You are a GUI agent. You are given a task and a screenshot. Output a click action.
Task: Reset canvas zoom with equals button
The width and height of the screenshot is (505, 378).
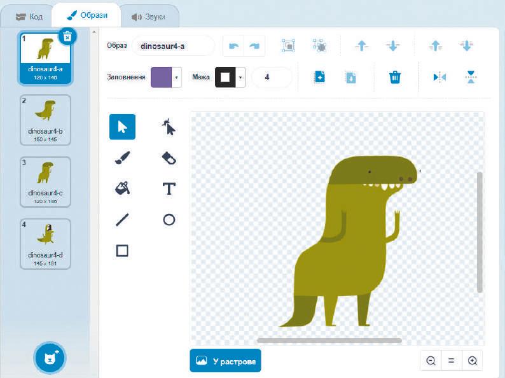point(451,361)
